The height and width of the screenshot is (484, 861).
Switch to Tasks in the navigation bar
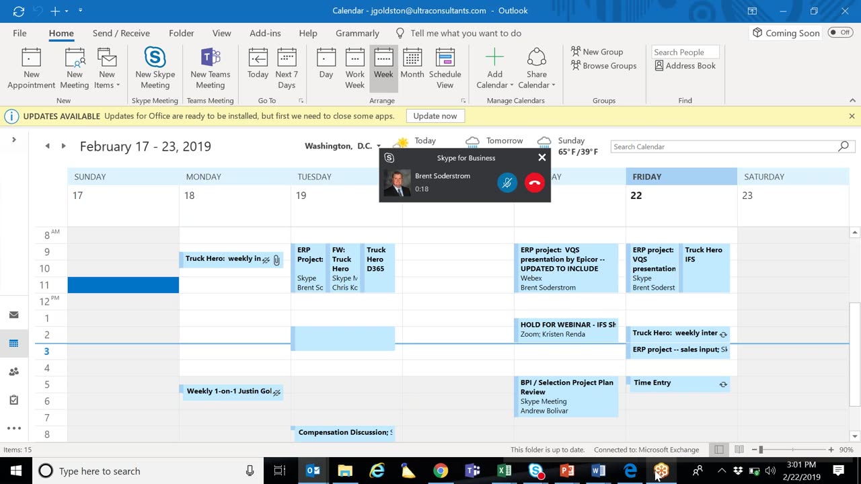point(13,400)
